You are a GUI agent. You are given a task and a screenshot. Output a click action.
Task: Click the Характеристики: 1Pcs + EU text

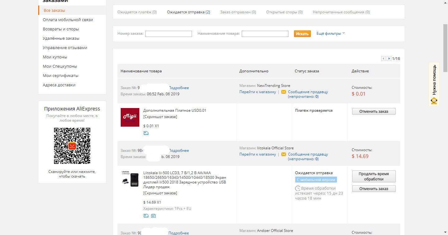point(167,209)
